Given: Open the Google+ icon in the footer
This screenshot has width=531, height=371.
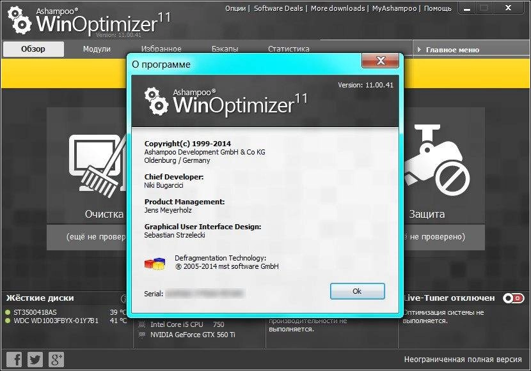Looking at the screenshot, I should pos(56,359).
